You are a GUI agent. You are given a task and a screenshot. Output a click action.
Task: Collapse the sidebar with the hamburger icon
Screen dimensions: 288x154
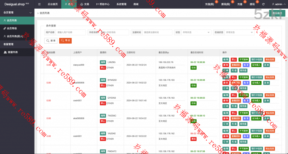coord(39,4)
